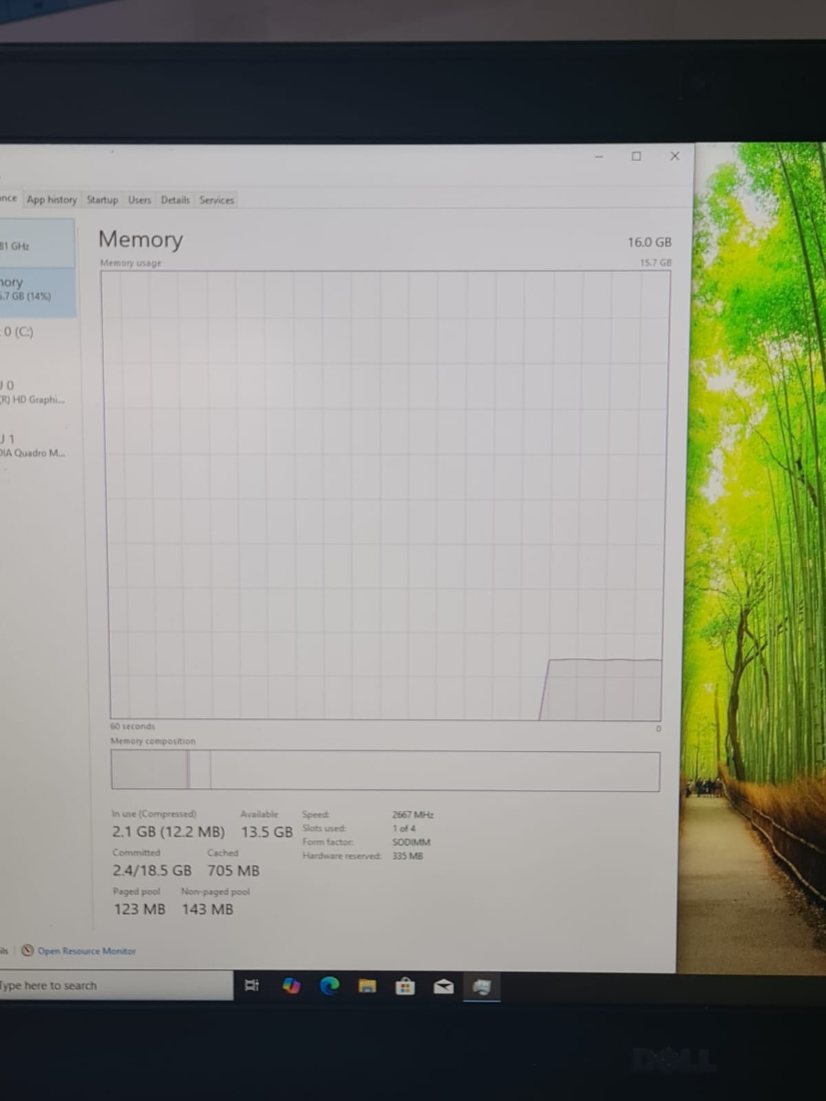Click Task Manager taskbar icon
The image size is (826, 1101).
(482, 987)
